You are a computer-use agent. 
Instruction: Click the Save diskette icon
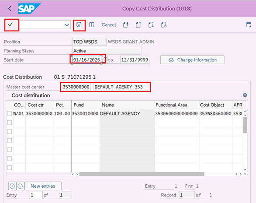[x=79, y=25]
